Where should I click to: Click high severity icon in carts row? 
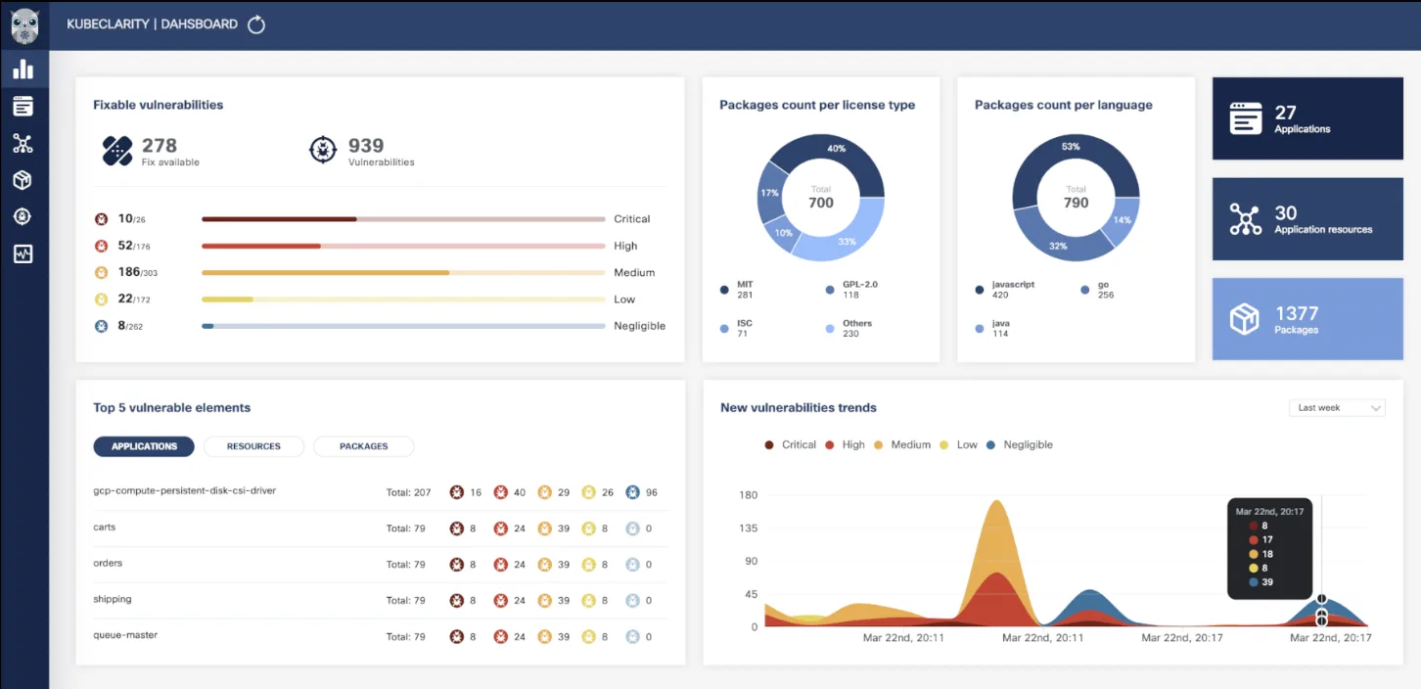(x=501, y=528)
